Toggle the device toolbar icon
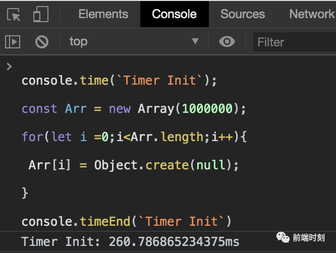This screenshot has width=336, height=253. click(41, 14)
